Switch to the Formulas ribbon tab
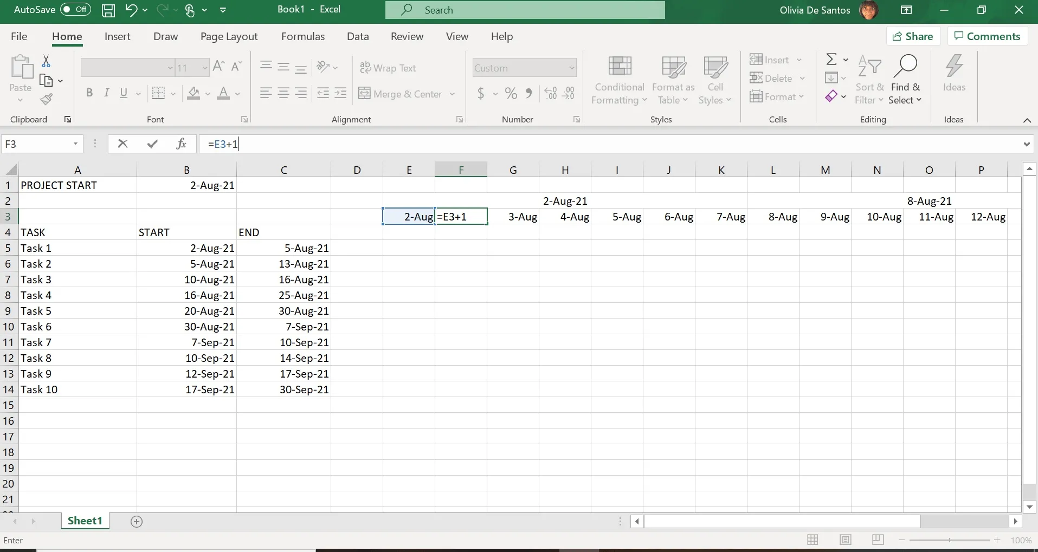1038x552 pixels. click(303, 36)
